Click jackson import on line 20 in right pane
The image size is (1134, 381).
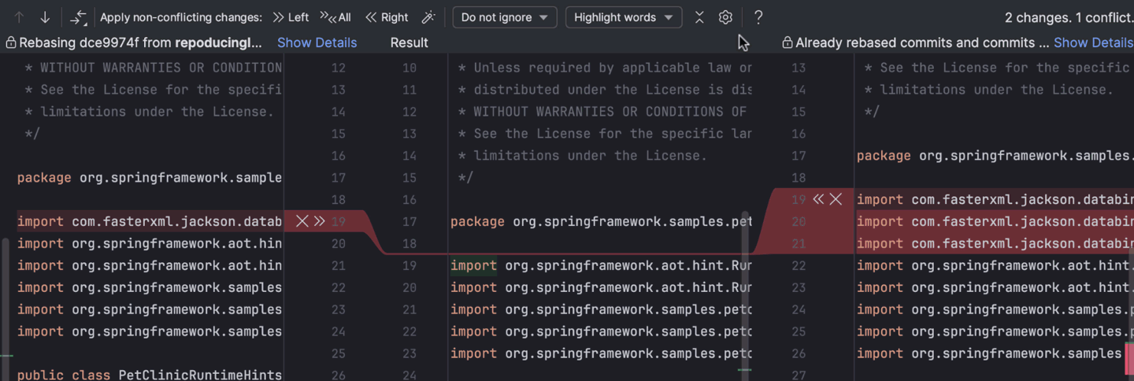995,221
